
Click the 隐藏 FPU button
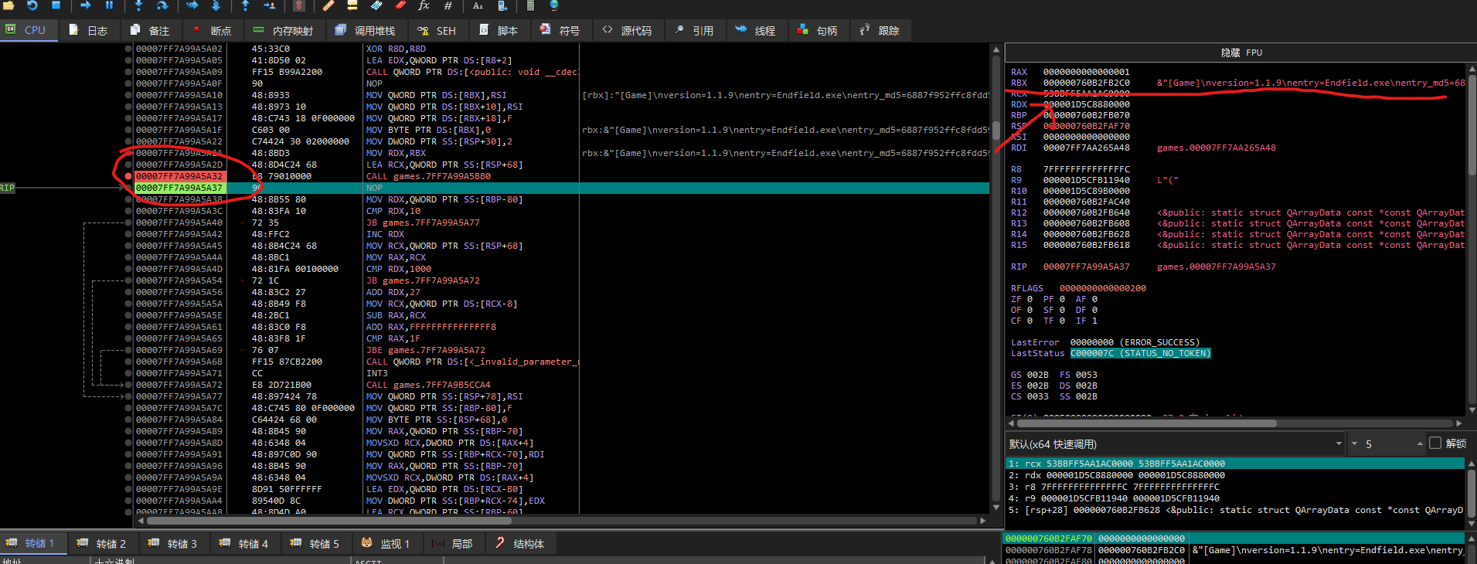(1240, 53)
